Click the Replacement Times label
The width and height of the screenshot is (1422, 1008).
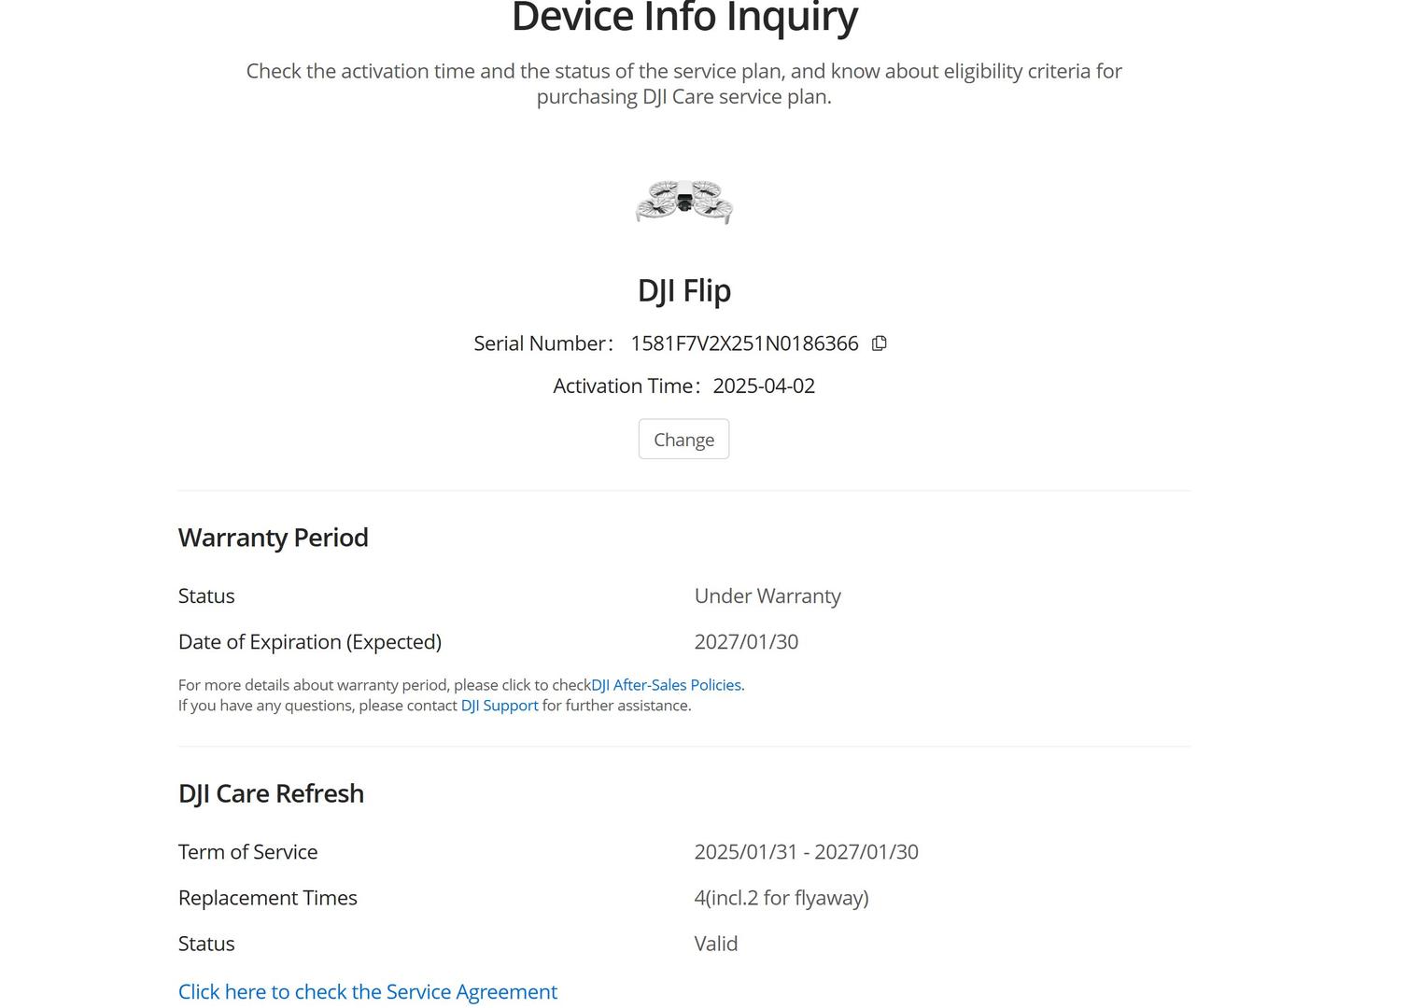267,898
